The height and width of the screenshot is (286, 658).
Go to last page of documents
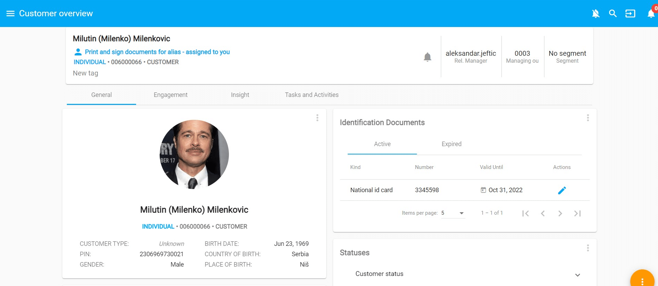pyautogui.click(x=577, y=213)
